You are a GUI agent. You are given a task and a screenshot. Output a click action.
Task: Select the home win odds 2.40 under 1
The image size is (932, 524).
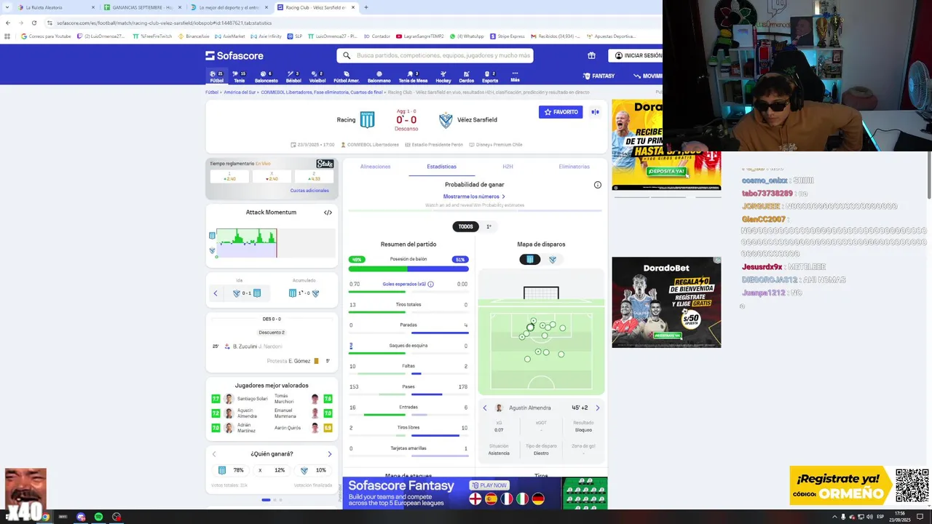(x=229, y=177)
